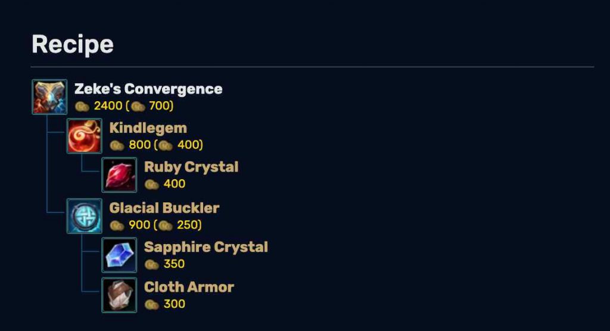Click the Glacial Buckler shield icon
Screen dimensions: 610x331
[85, 216]
